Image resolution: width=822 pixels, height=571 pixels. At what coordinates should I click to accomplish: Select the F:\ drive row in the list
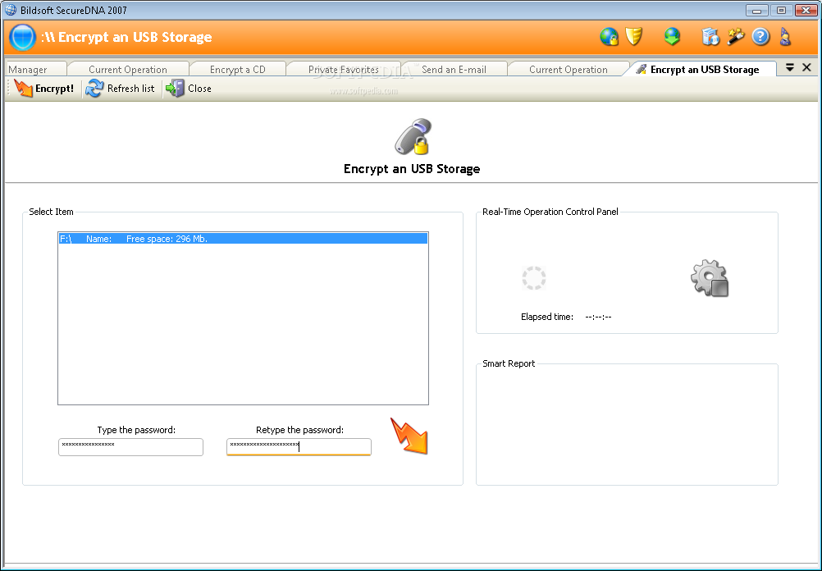click(x=244, y=239)
